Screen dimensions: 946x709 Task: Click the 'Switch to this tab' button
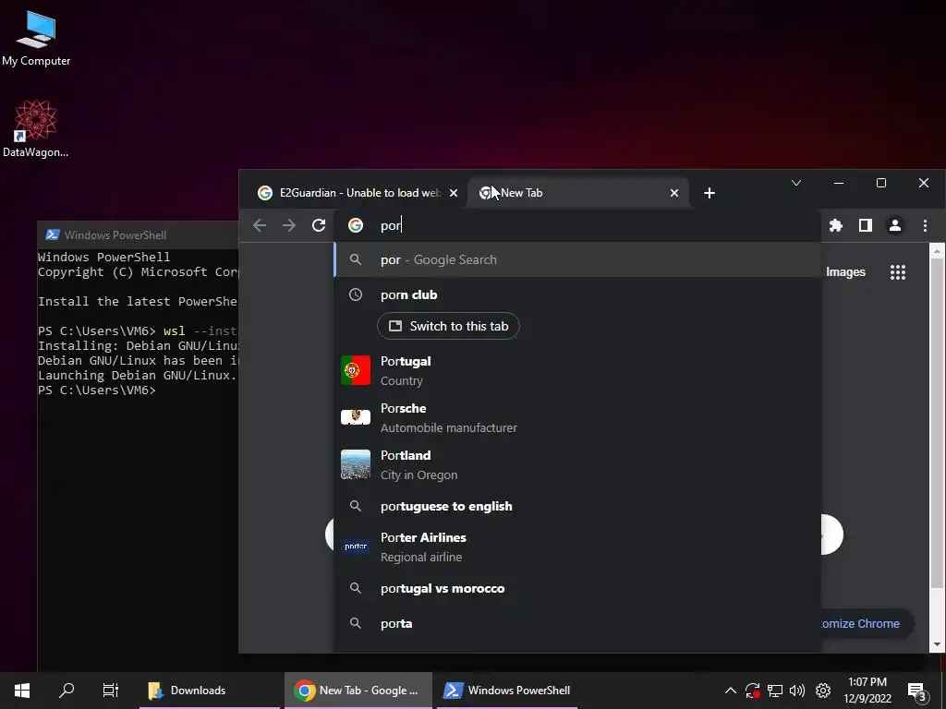tap(448, 326)
